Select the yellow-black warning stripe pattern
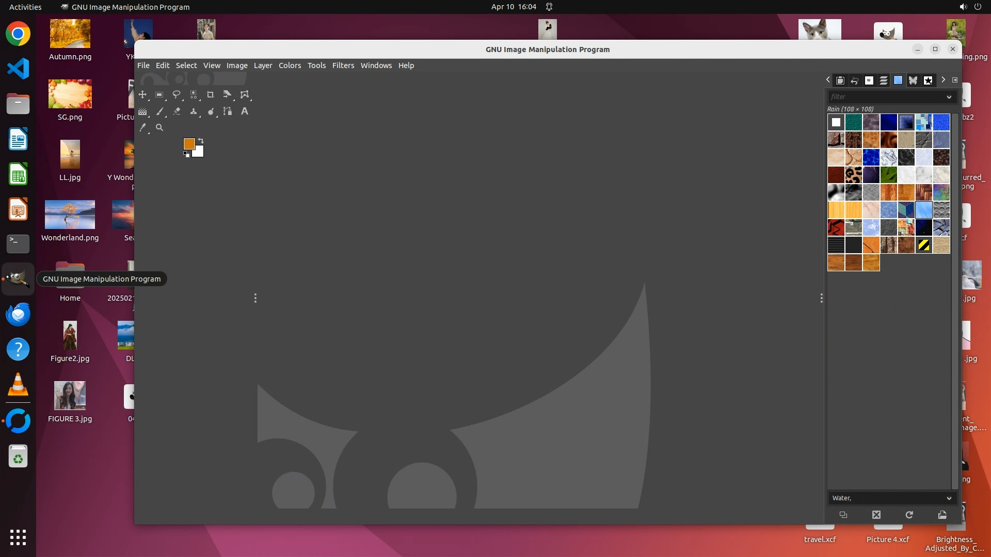 click(923, 245)
